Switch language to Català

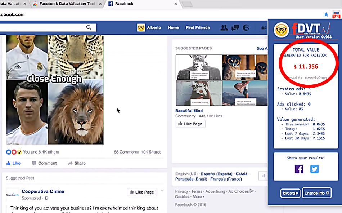(x=241, y=174)
